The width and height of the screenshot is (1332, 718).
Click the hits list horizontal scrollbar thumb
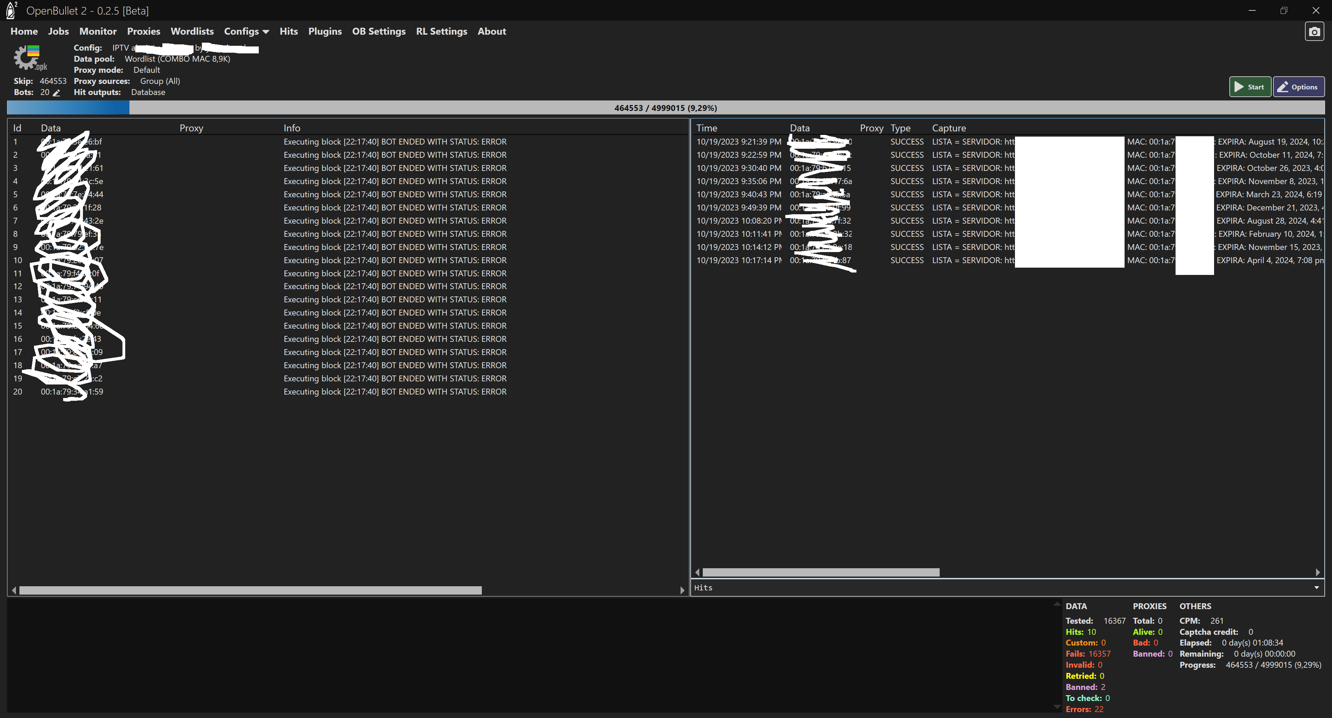[x=821, y=572]
